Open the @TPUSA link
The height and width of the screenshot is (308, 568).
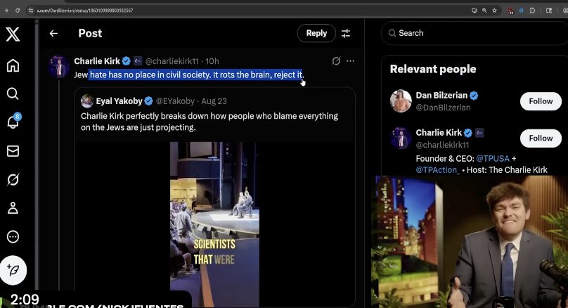coord(493,158)
